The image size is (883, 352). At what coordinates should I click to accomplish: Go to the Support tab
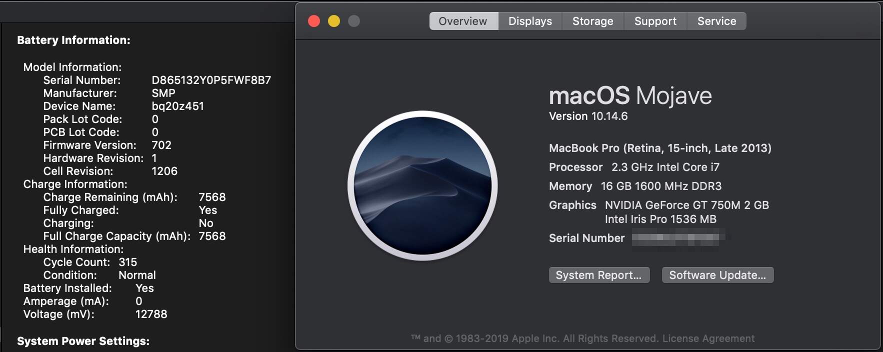click(655, 21)
